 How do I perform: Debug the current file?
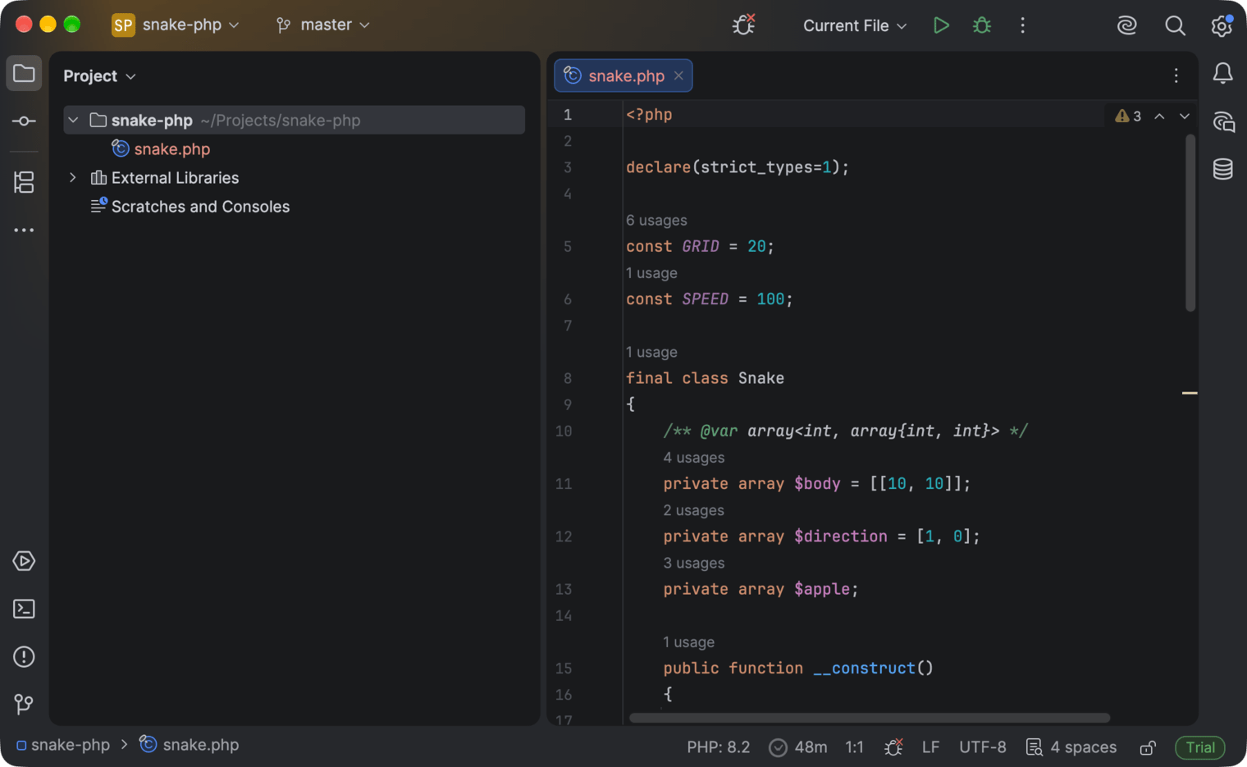(x=982, y=25)
